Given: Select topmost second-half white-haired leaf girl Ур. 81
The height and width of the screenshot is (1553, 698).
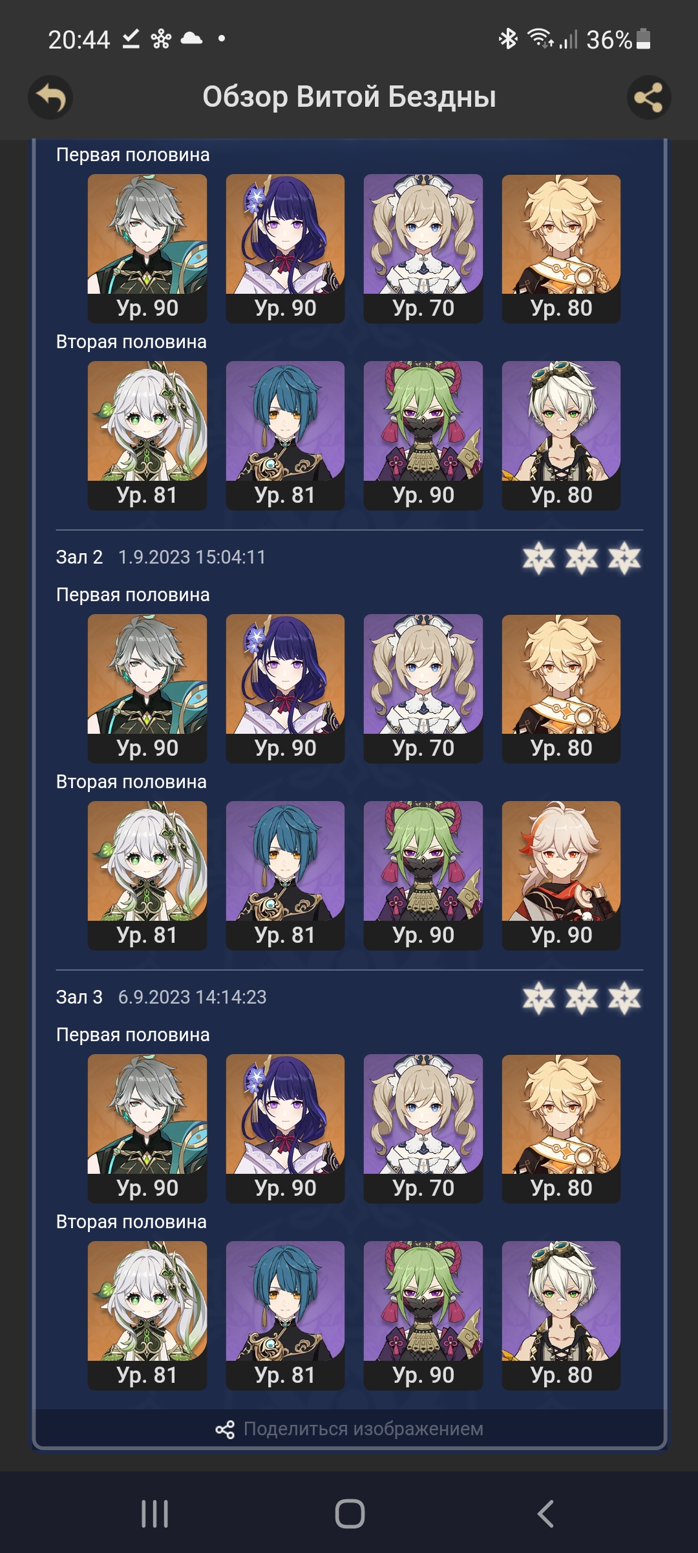Looking at the screenshot, I should pos(147,435).
